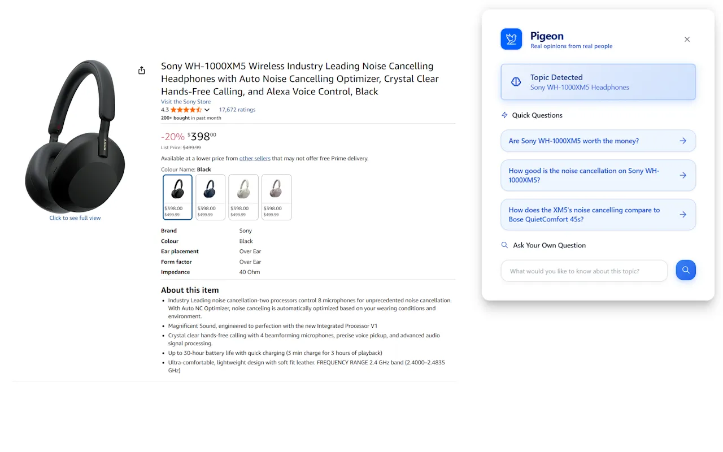Screen dimensions: 723x452
Task: Select the Midnight Blue headphone colour option
Action: coord(210,197)
